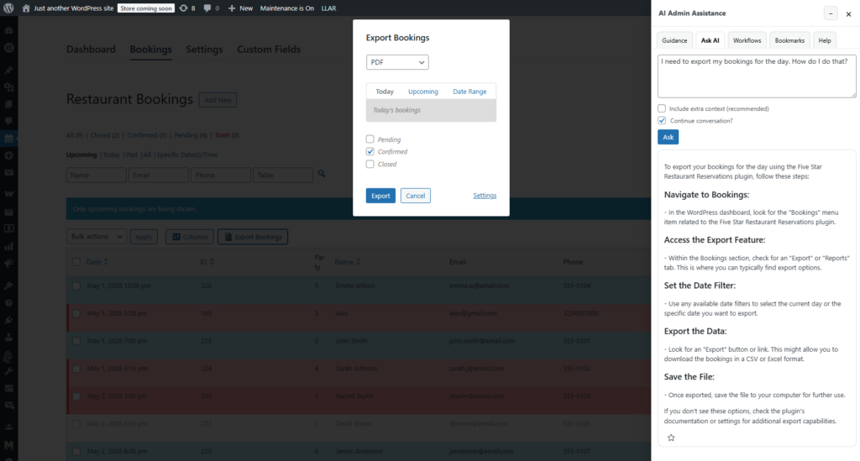Click the bold M icon at the sidebar bottom
The width and height of the screenshot is (860, 461).
point(8,445)
